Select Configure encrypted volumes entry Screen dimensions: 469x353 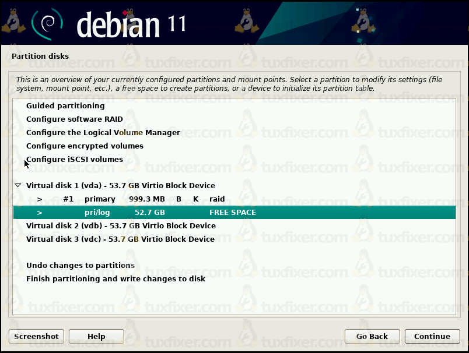coord(85,146)
